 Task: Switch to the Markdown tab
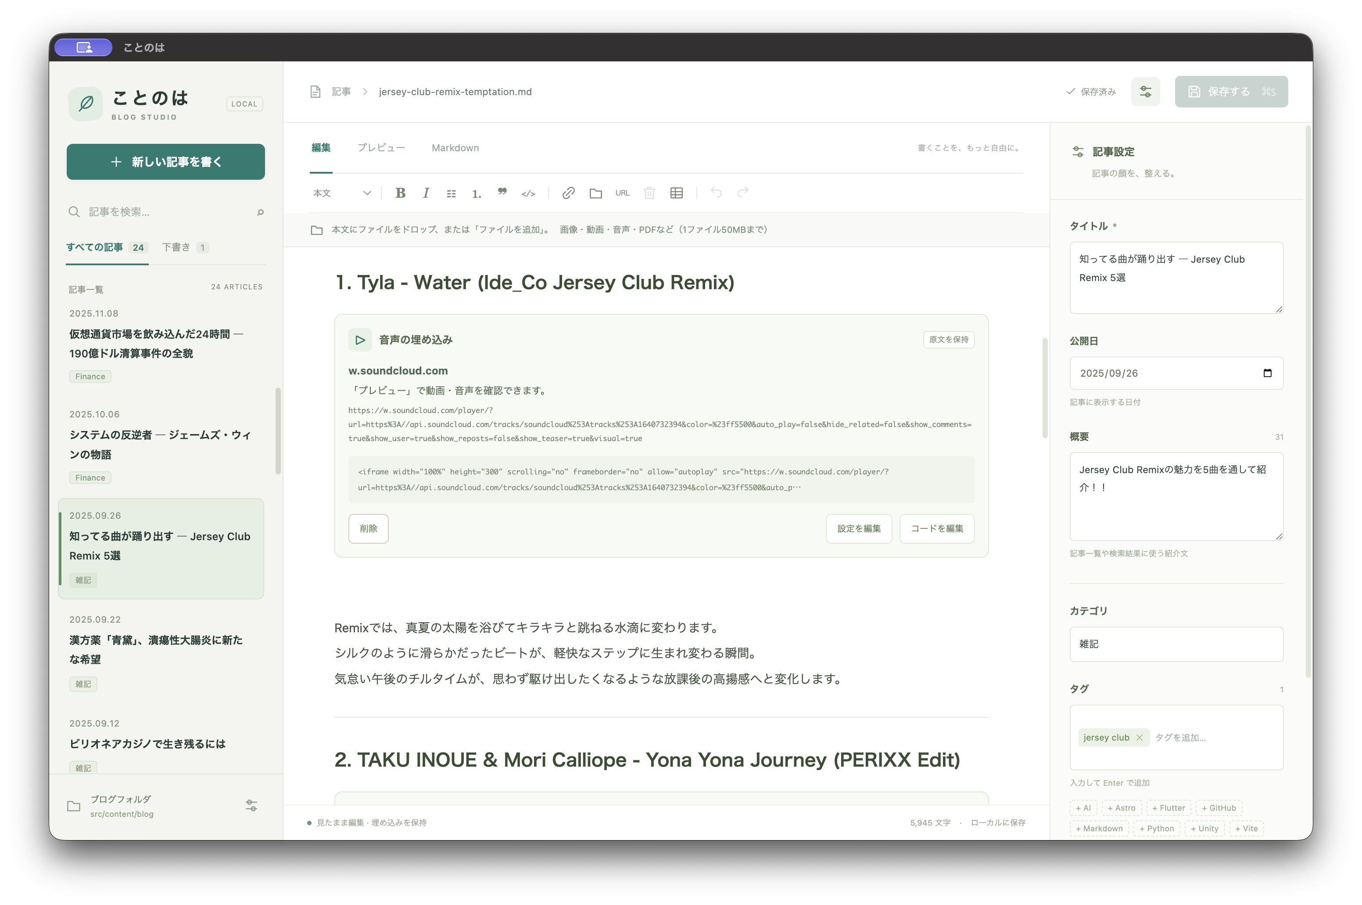(455, 148)
